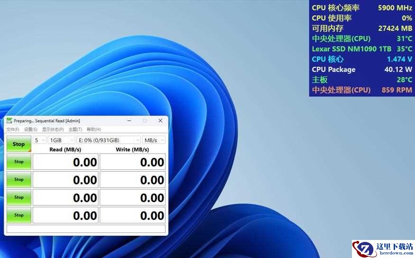Viewport: 415px width, 258px height.
Task: Click the Read (MB/s) column header
Action: (65, 149)
